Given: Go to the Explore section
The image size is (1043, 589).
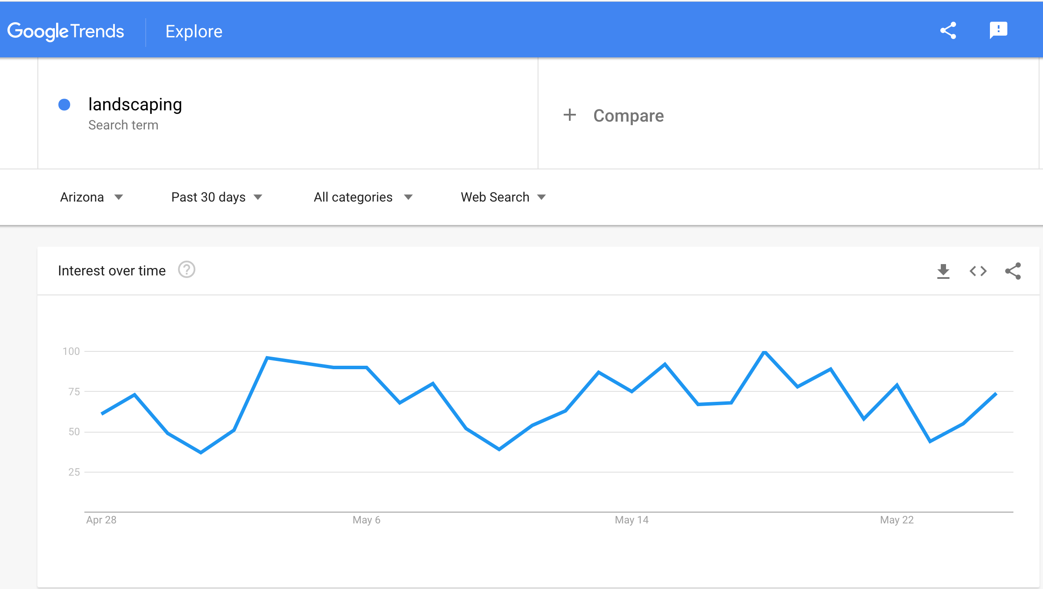Looking at the screenshot, I should [194, 31].
